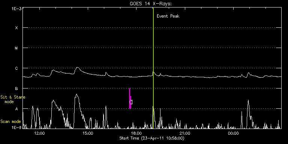This screenshot has height=144, width=288.
Task: Click the 1E-9 lower axis limit label
Action: (16, 127)
